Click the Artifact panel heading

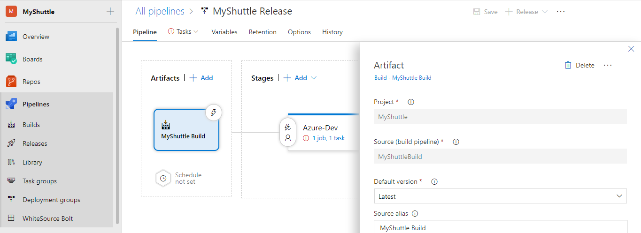389,65
